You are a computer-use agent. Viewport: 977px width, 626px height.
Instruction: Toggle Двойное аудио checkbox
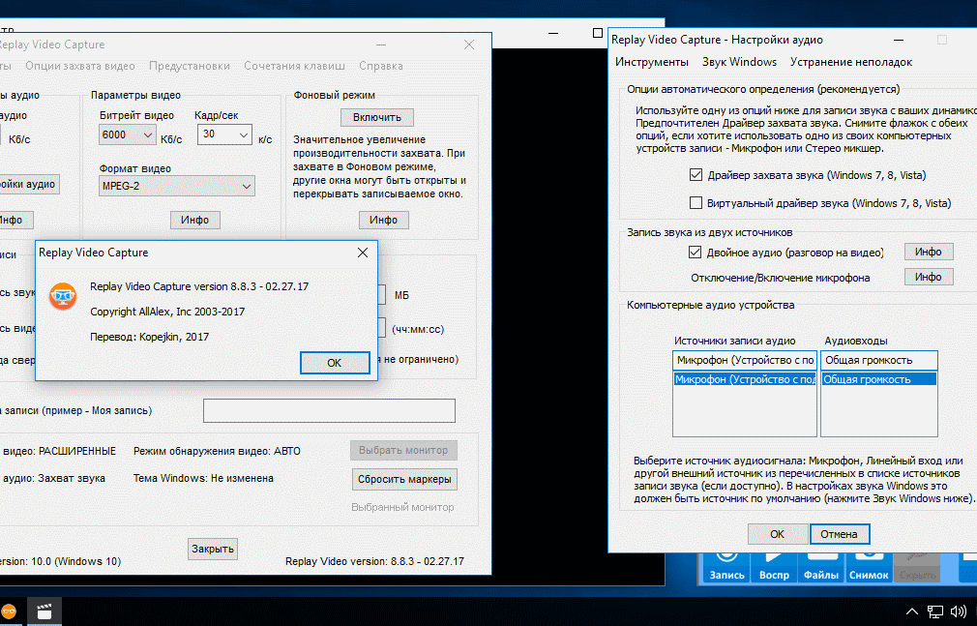[x=696, y=253]
